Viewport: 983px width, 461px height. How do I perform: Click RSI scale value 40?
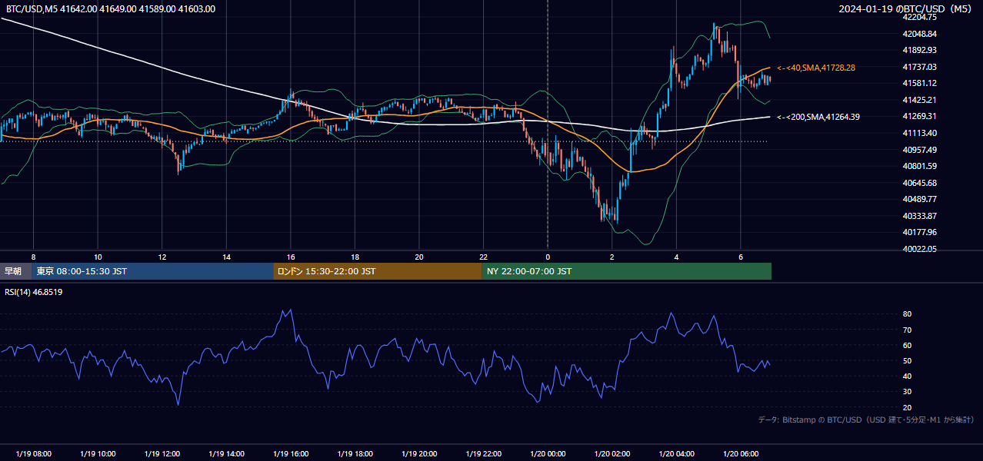point(908,376)
